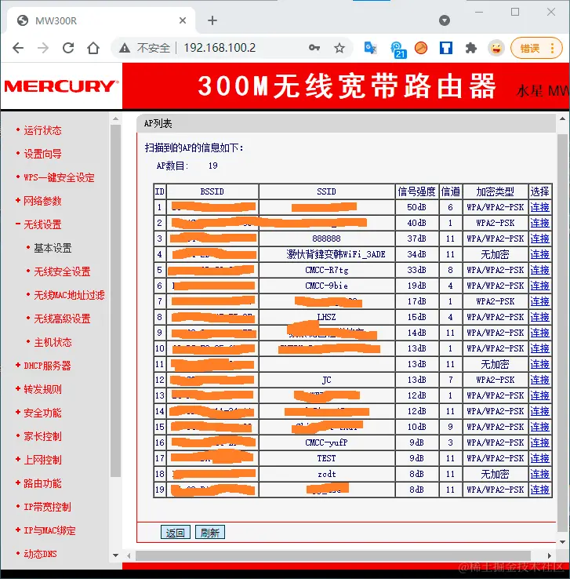This screenshot has width=570, height=579.
Task: Click the 信号强度 column header
Action: (x=417, y=191)
